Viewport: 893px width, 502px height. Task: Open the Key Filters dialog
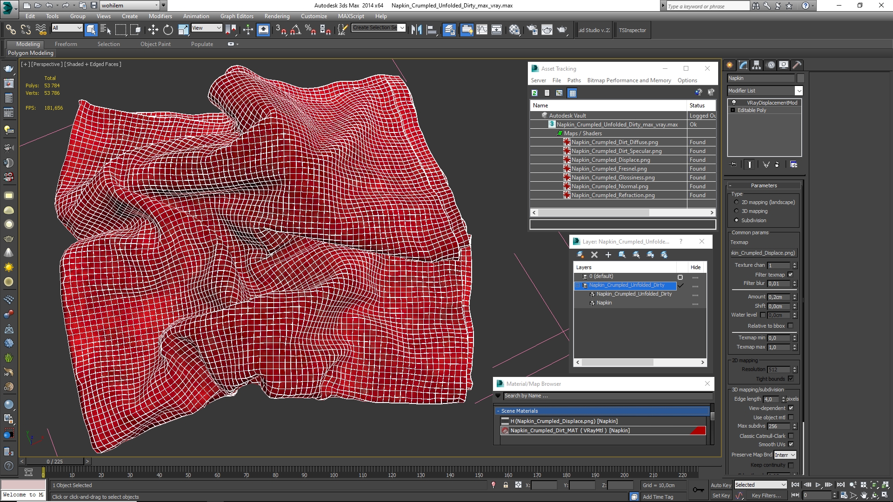[x=766, y=495]
